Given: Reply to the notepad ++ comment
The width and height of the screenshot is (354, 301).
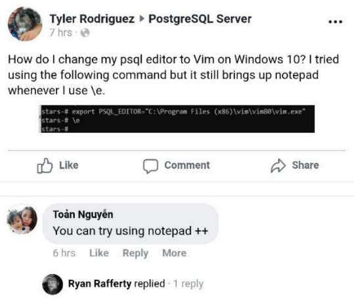Looking at the screenshot, I should 135,253.
